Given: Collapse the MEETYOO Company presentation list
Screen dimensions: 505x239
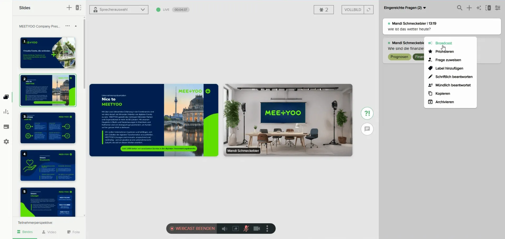Looking at the screenshot, I should (x=76, y=26).
